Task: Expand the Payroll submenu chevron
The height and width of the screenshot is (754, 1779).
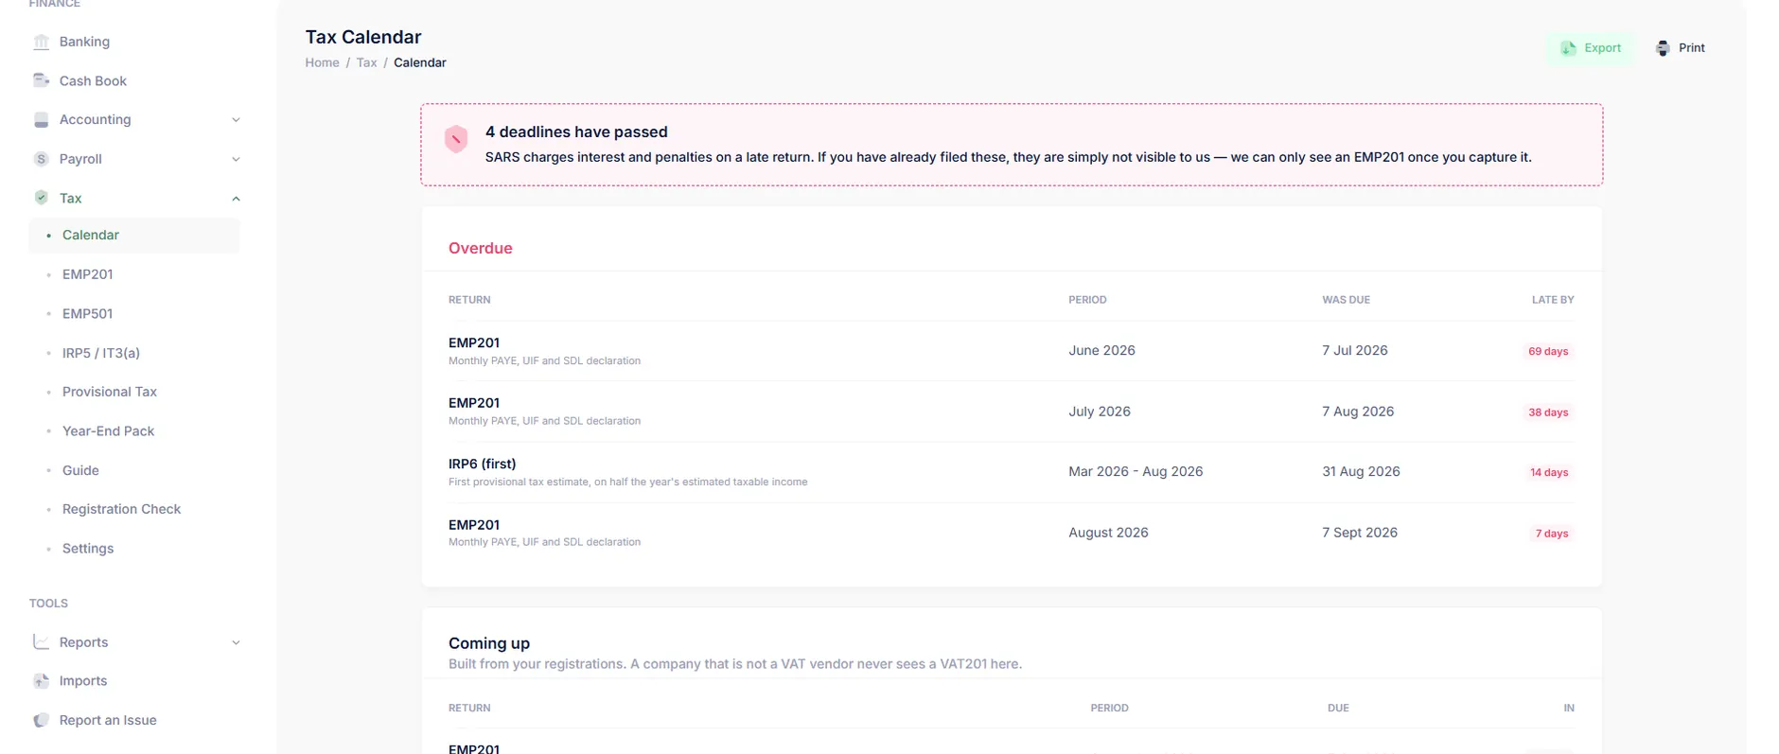Action: point(236,159)
